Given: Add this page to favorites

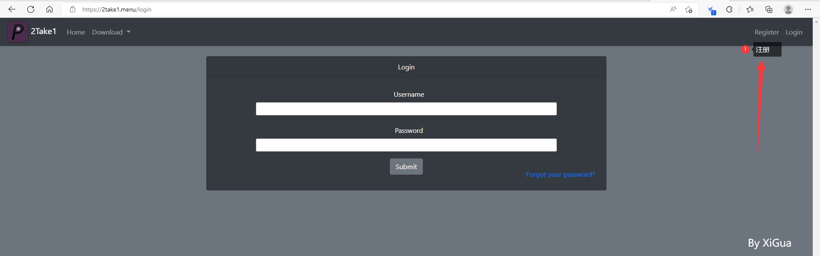Looking at the screenshot, I should tap(688, 9).
